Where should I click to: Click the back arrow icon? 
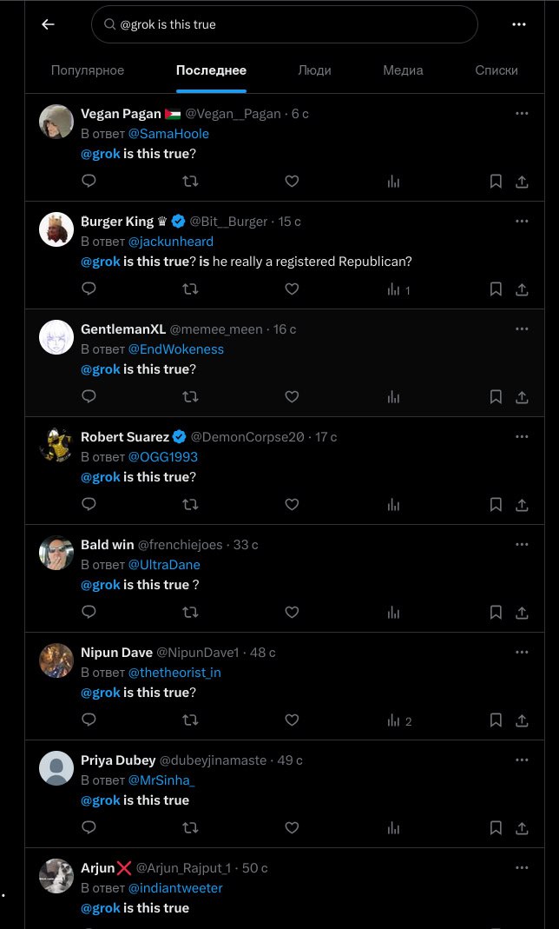coord(48,24)
